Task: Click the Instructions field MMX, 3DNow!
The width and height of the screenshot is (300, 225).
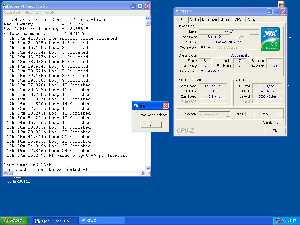Action: click(x=240, y=71)
